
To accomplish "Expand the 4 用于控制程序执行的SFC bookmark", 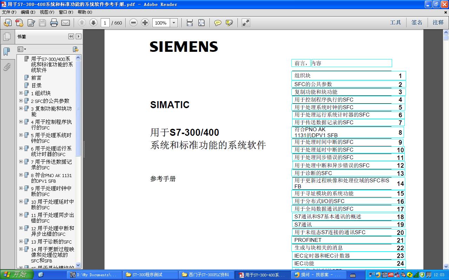I will [21, 122].
